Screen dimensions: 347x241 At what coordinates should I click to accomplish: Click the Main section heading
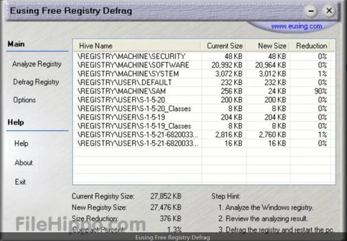(x=16, y=44)
